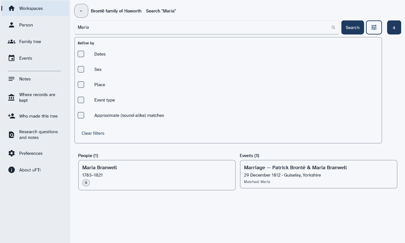Select Workspaces in the sidebar
Viewport: 405px width, 243px height.
pos(35,8)
